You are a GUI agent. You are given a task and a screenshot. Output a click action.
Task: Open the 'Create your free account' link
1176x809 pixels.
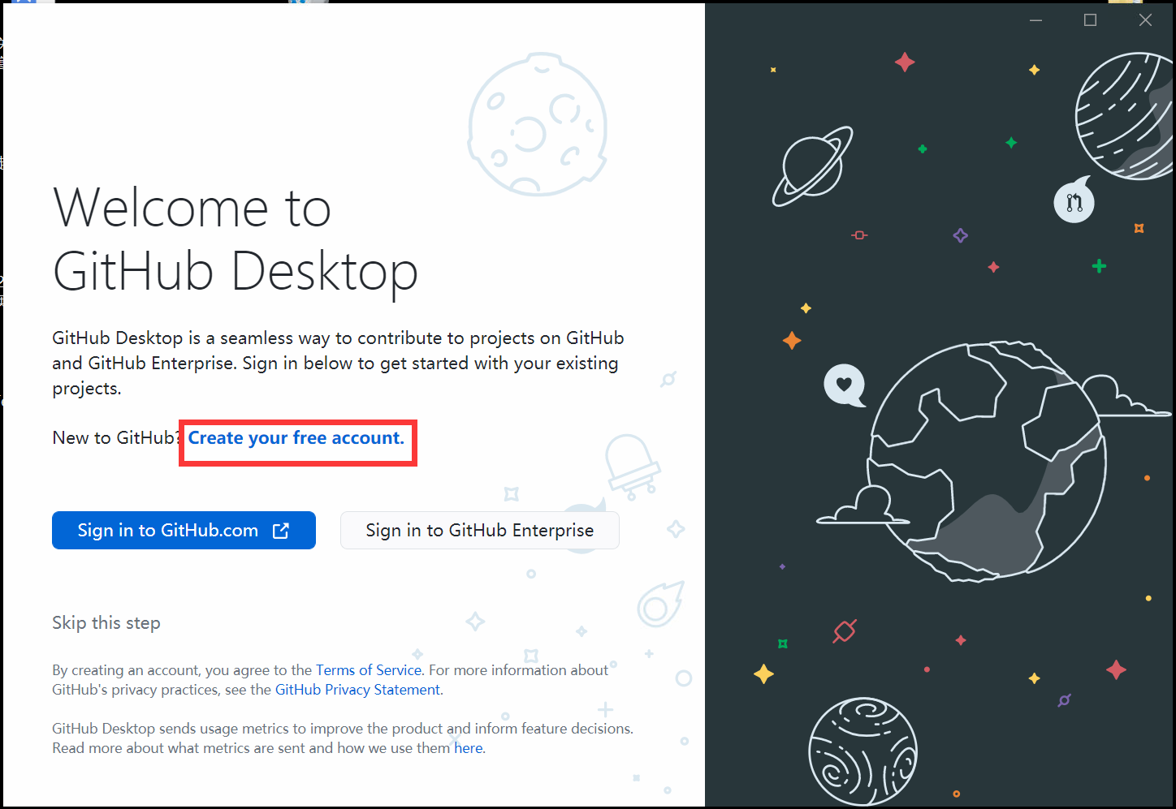pyautogui.click(x=296, y=438)
